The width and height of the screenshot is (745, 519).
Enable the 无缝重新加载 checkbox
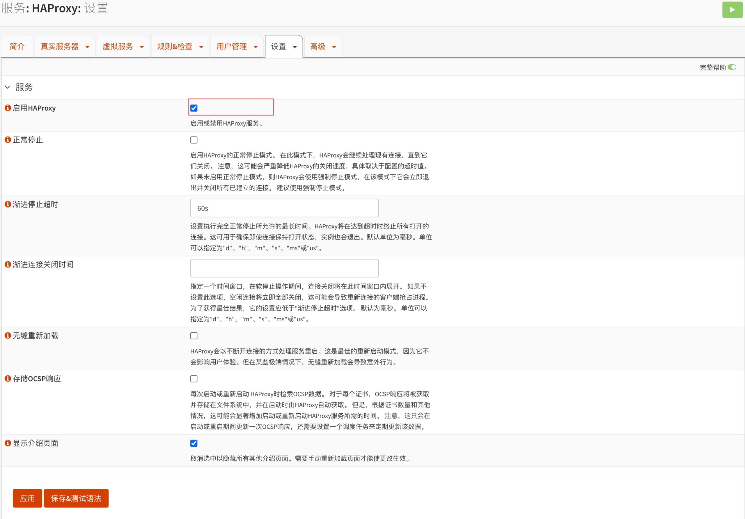(x=194, y=336)
